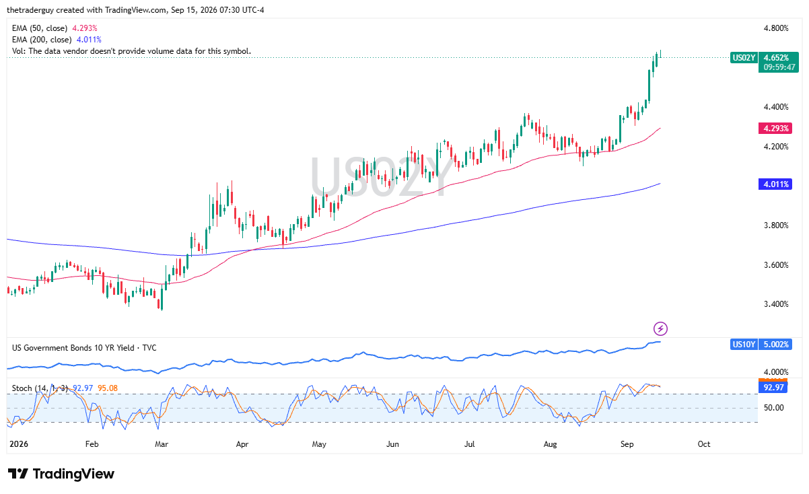Click the Mar time axis label

point(162,444)
